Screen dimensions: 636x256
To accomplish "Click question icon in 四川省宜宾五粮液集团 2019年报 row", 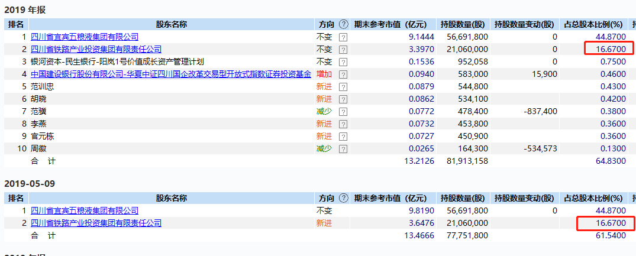I will click(x=343, y=37).
